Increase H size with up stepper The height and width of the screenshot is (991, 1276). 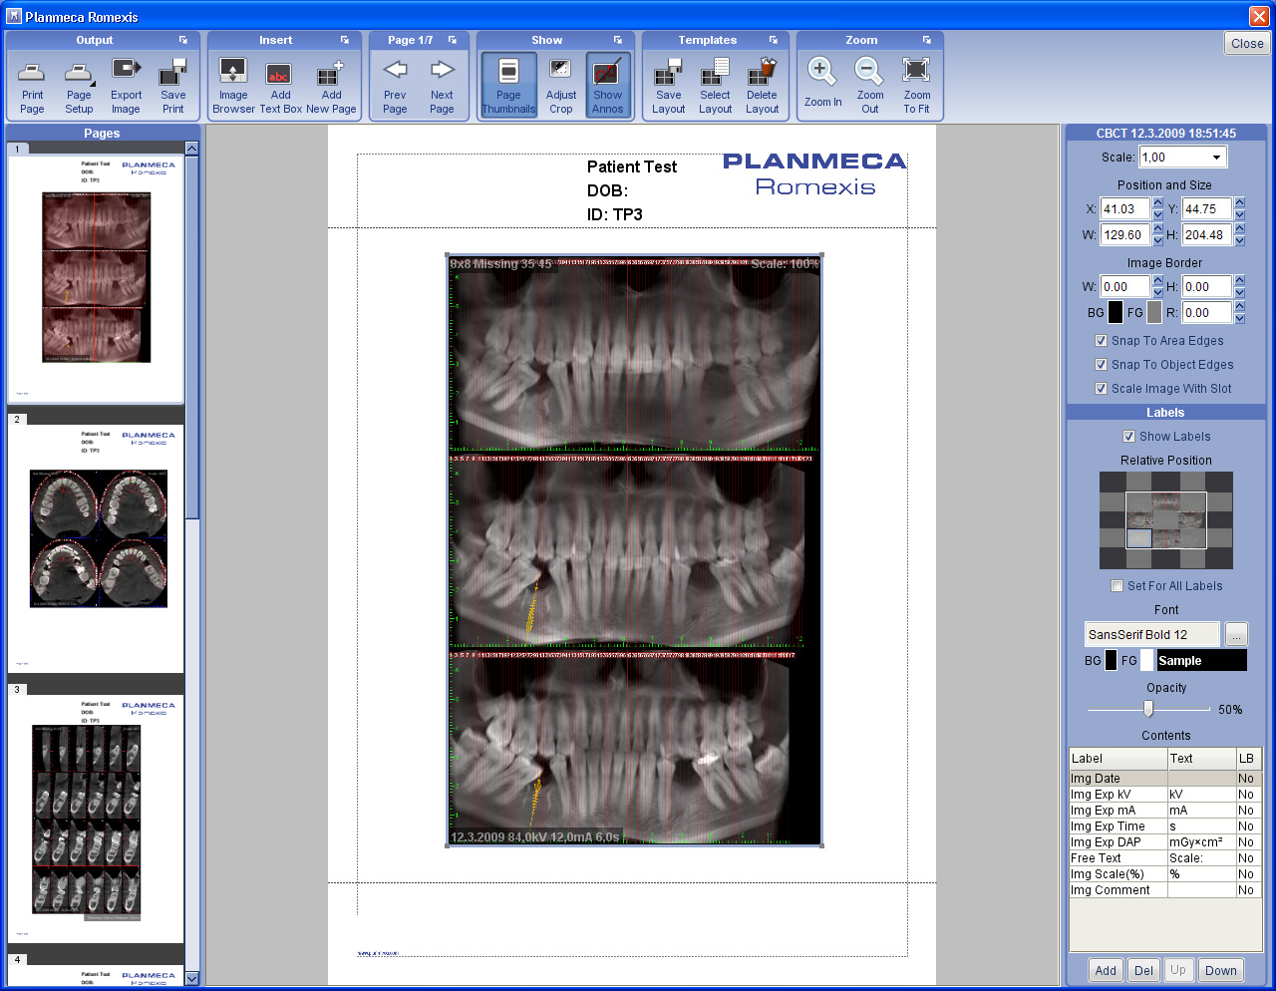click(1239, 229)
